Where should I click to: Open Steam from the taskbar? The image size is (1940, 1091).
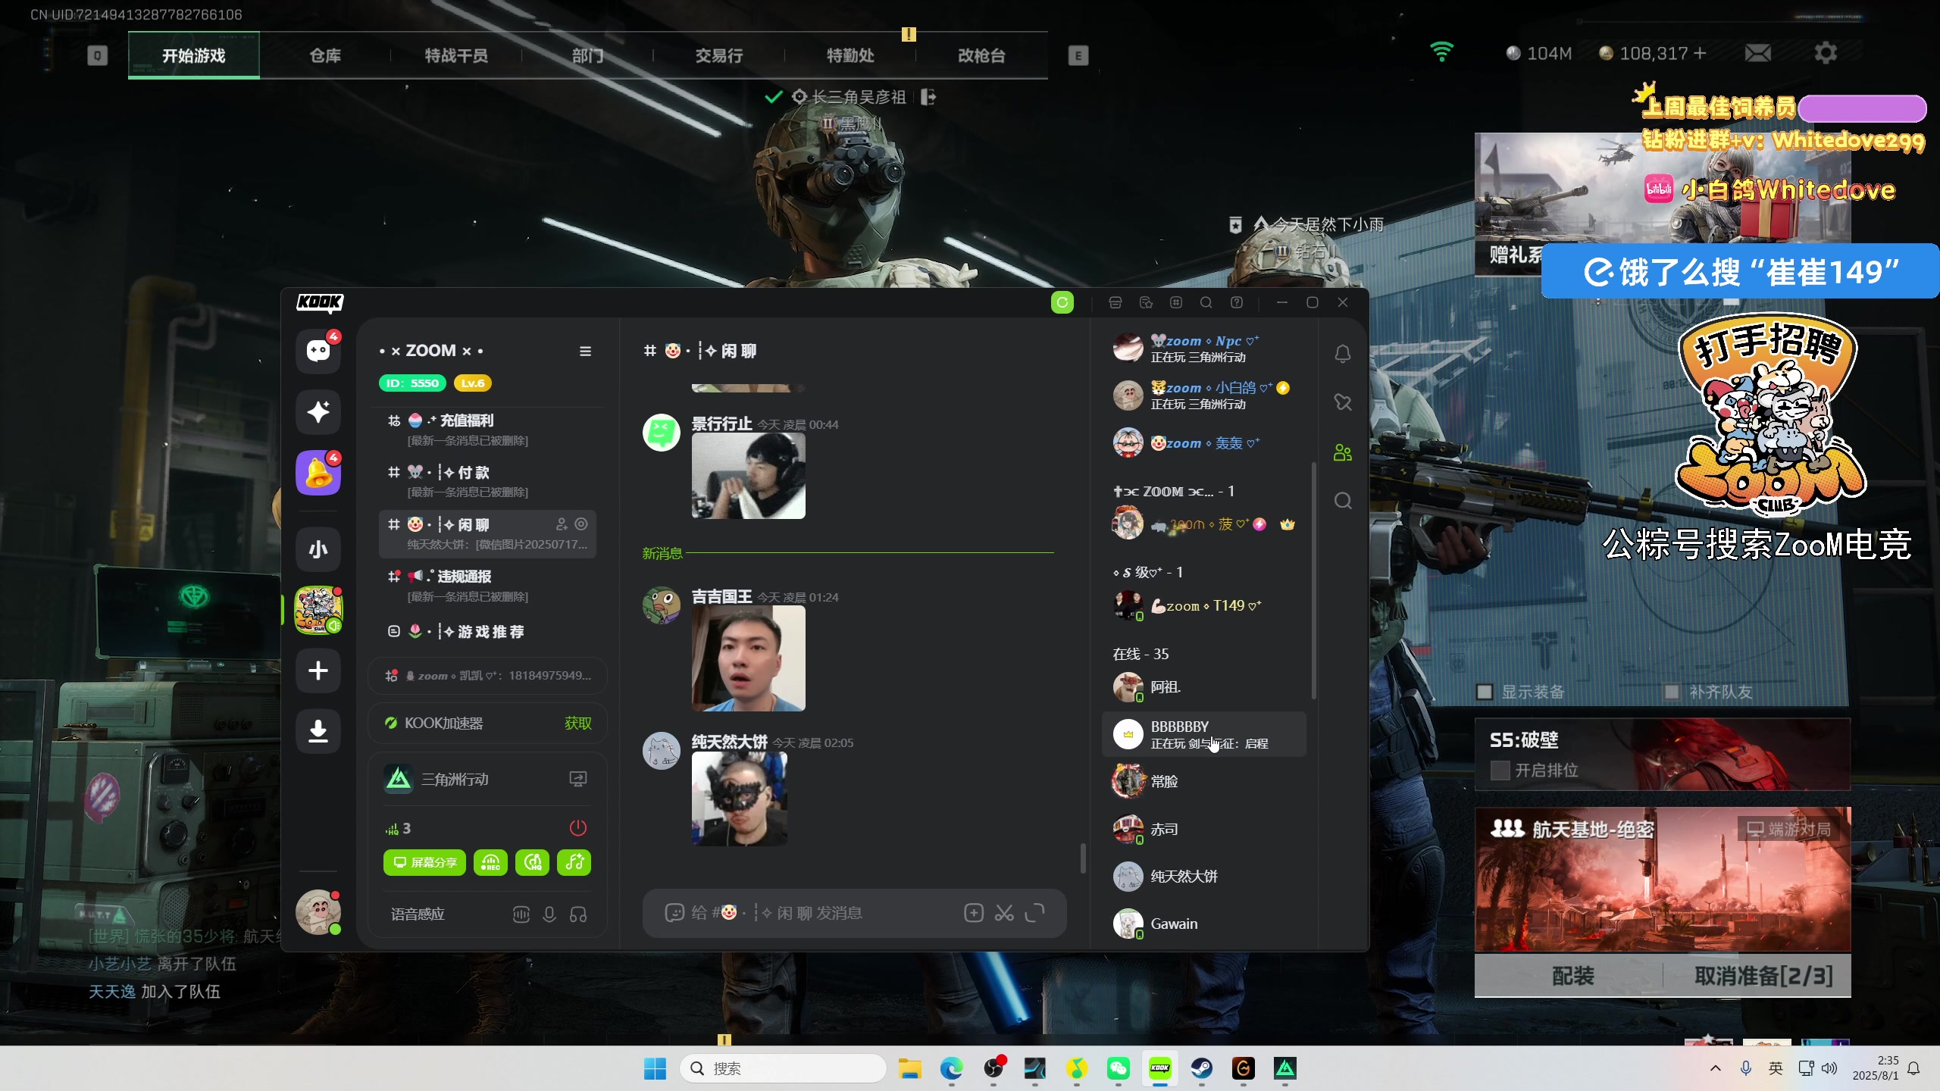[x=1202, y=1068]
